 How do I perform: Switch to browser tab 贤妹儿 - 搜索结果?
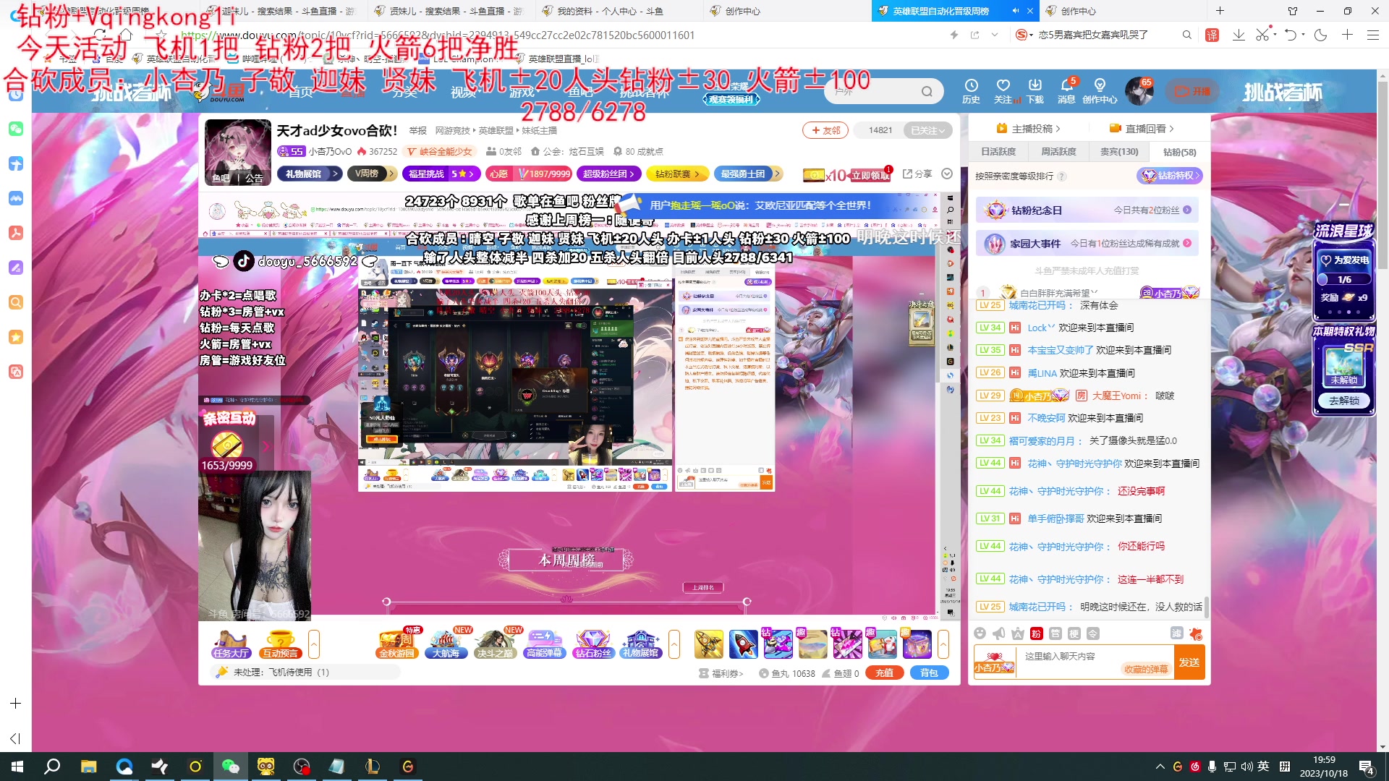point(451,11)
